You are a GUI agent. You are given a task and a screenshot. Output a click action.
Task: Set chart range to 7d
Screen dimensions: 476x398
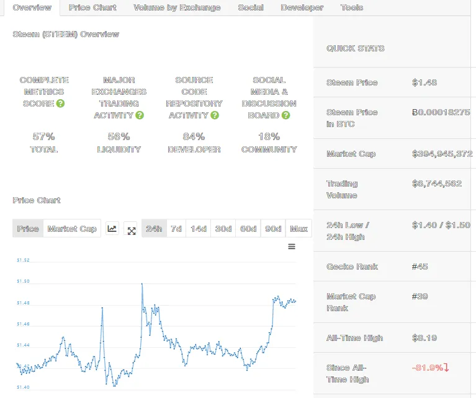coord(176,228)
